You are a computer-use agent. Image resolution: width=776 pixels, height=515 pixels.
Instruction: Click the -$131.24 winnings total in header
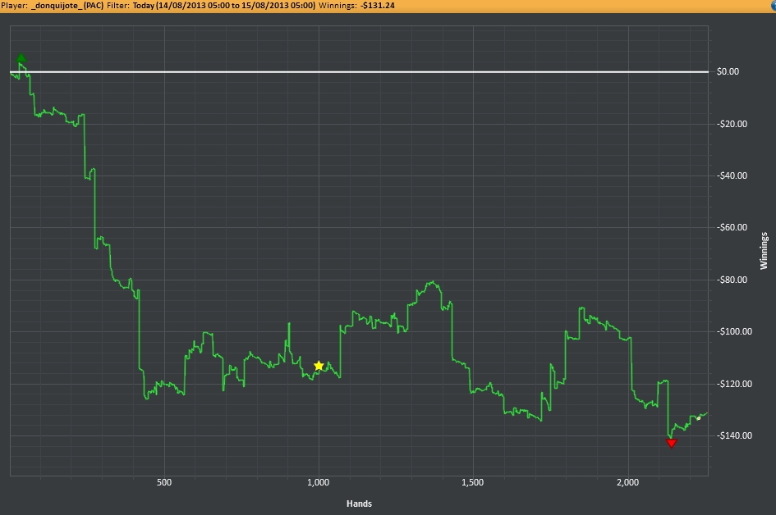[378, 6]
